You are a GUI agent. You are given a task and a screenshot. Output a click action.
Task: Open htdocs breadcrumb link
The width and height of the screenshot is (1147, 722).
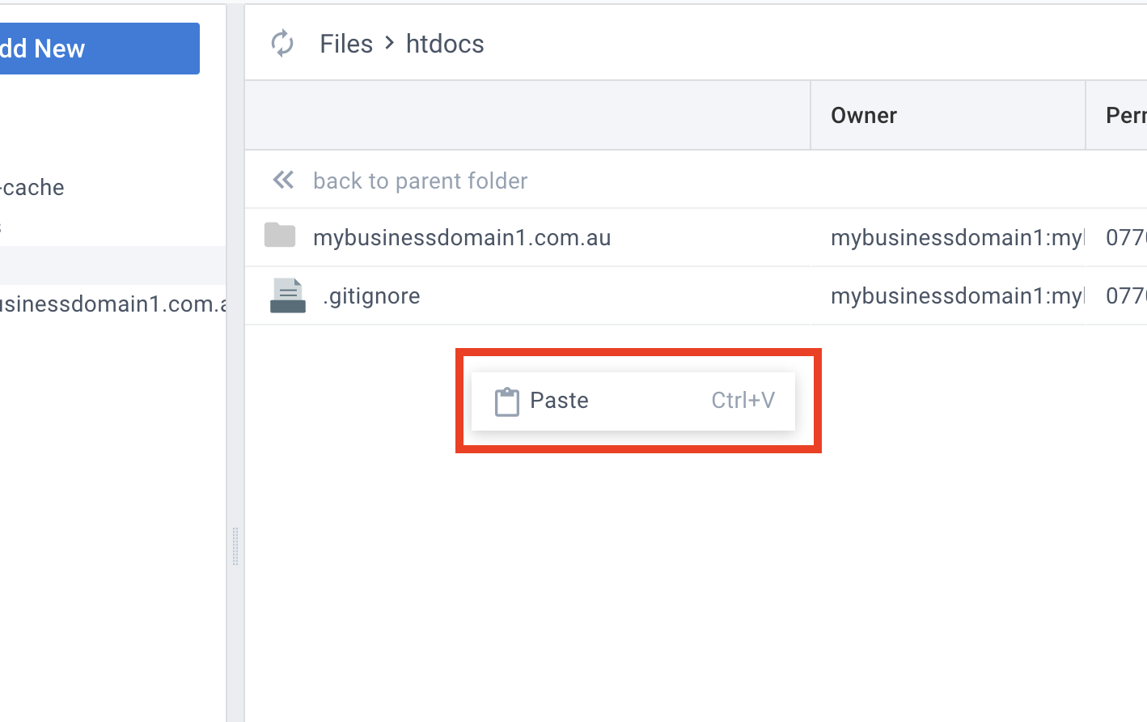(x=445, y=44)
